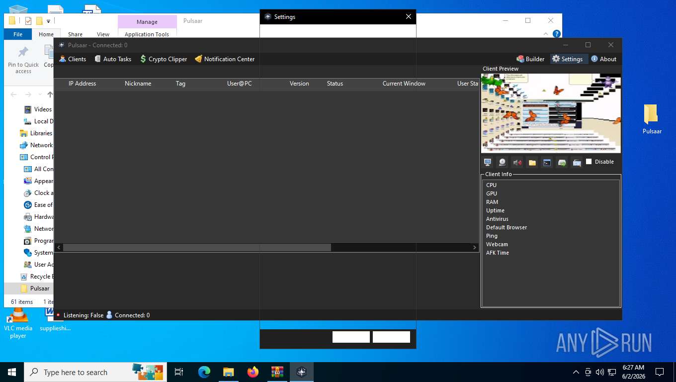Viewport: 676px width, 382px height.
Task: Switch to the View tab in Explorer
Action: pyautogui.click(x=103, y=34)
